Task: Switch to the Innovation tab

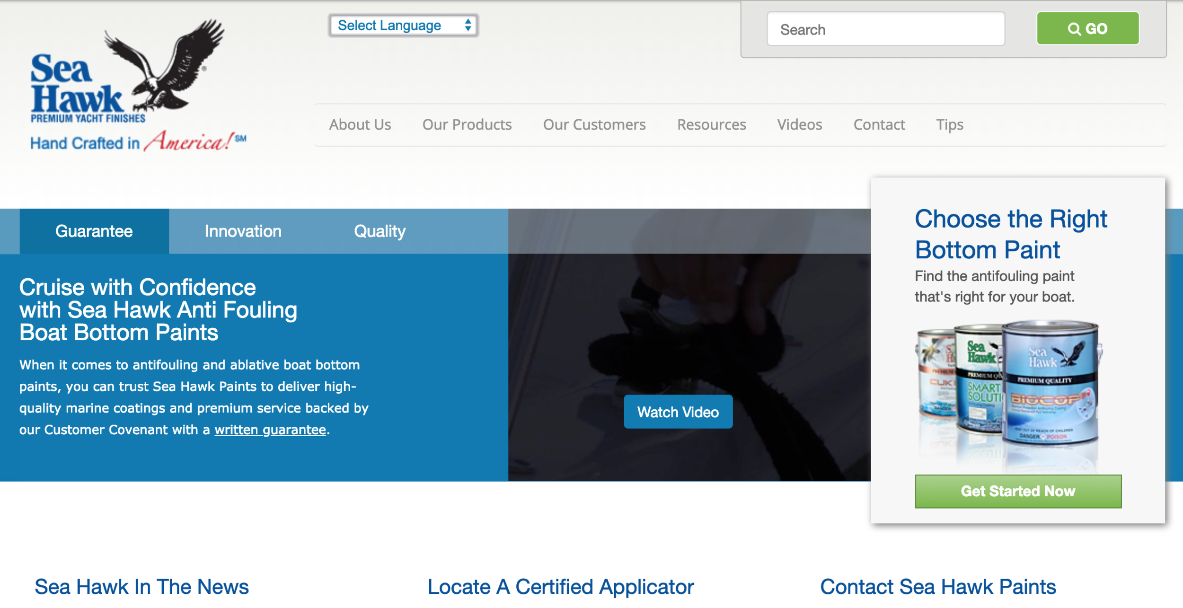Action: (243, 231)
